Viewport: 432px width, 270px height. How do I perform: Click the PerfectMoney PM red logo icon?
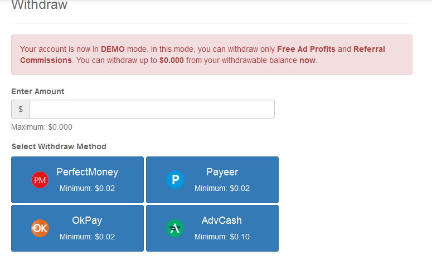pos(40,180)
